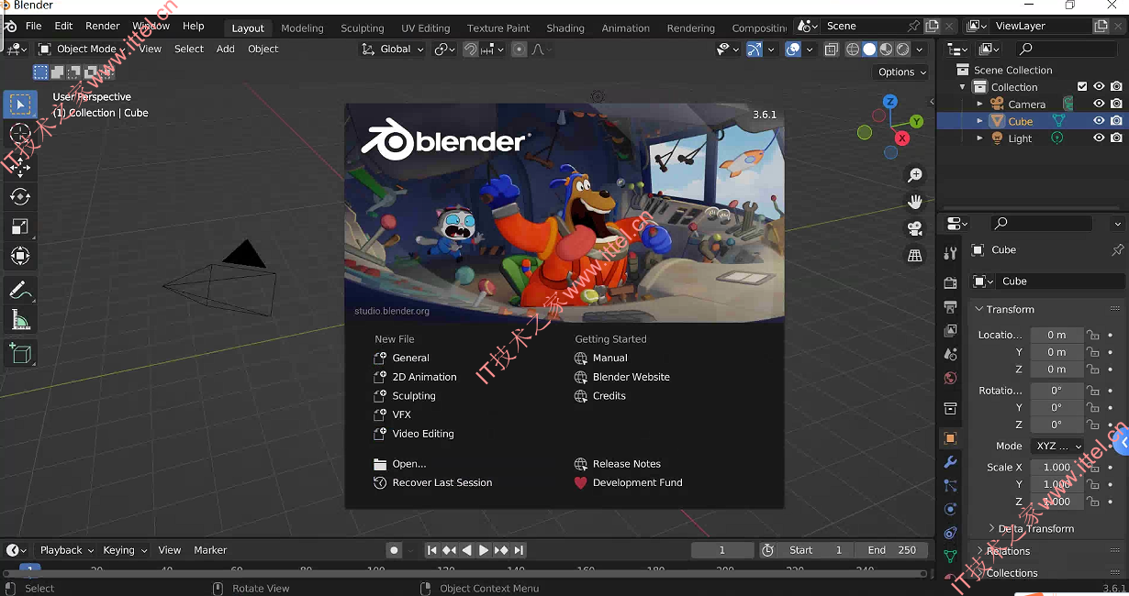1129x596 pixels.
Task: Open the World properties tab icon
Action: [x=951, y=378]
